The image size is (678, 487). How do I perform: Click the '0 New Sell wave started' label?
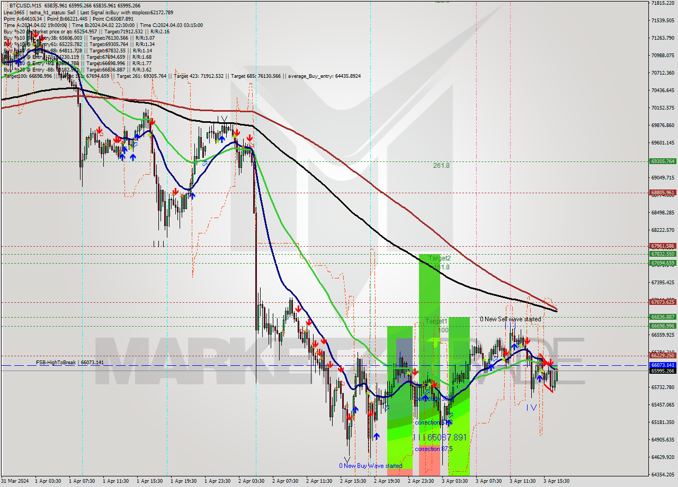tap(511, 319)
